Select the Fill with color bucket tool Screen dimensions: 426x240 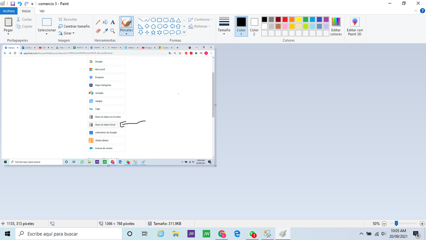(x=105, y=22)
